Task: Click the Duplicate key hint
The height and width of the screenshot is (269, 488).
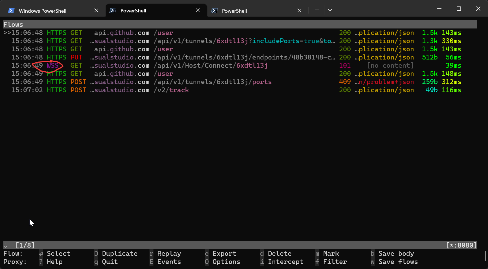Action: click(x=116, y=253)
